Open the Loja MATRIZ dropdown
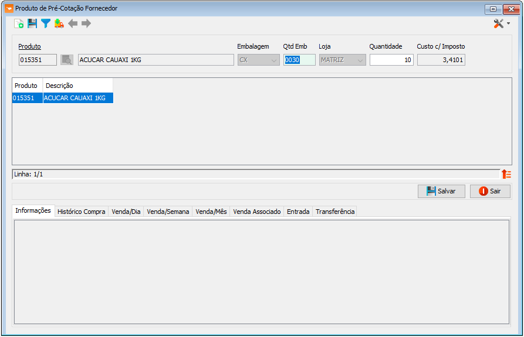524x337 pixels. pyautogui.click(x=343, y=60)
